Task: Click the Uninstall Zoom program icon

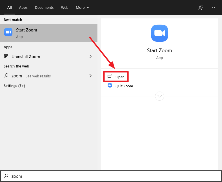Action: point(6,56)
